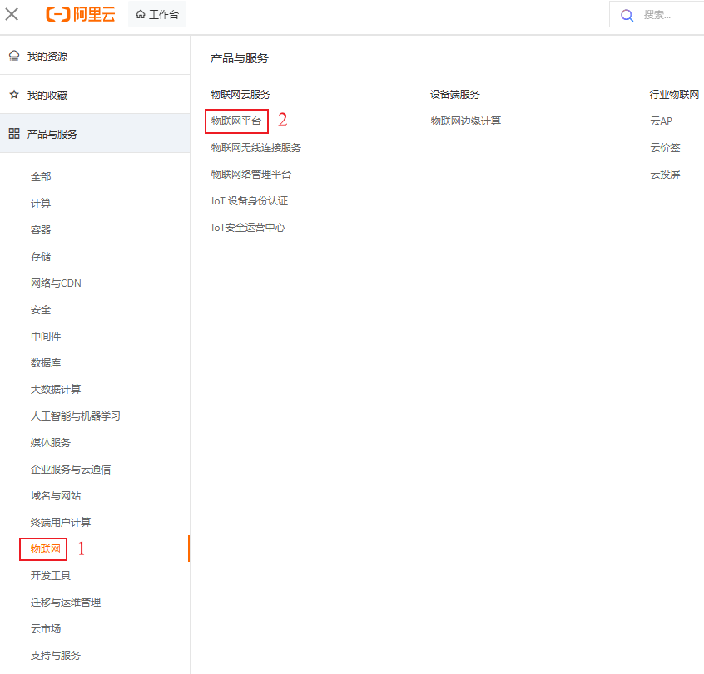The image size is (704, 674).
Task: Open 我的收藏 menu entry
Action: point(95,95)
